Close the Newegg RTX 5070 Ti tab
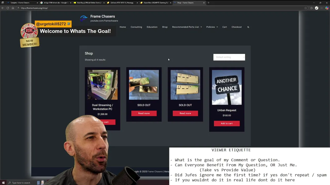 click(x=137, y=3)
